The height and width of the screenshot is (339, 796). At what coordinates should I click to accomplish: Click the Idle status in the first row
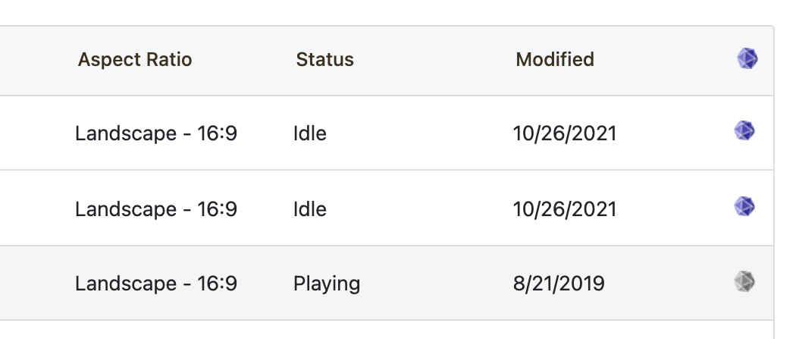click(309, 133)
